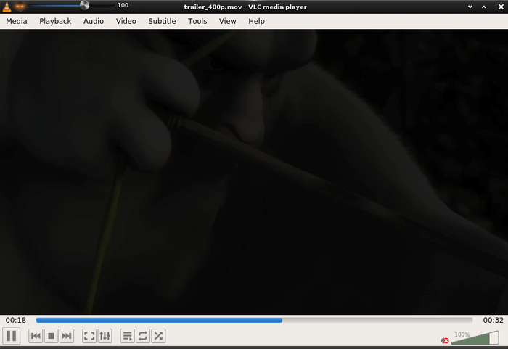Open the Help menu
Image resolution: width=508 pixels, height=349 pixels.
[x=257, y=21]
